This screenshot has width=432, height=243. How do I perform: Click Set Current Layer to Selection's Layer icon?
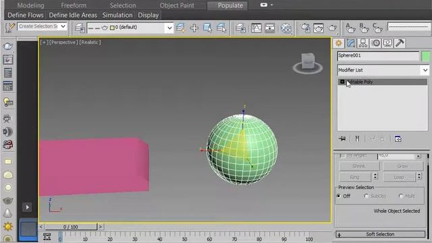[x=221, y=28]
